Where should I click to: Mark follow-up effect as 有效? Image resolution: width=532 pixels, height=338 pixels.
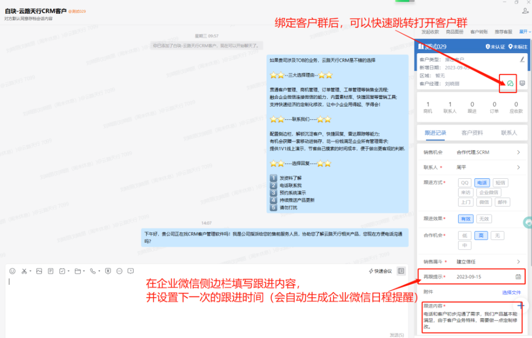465,219
